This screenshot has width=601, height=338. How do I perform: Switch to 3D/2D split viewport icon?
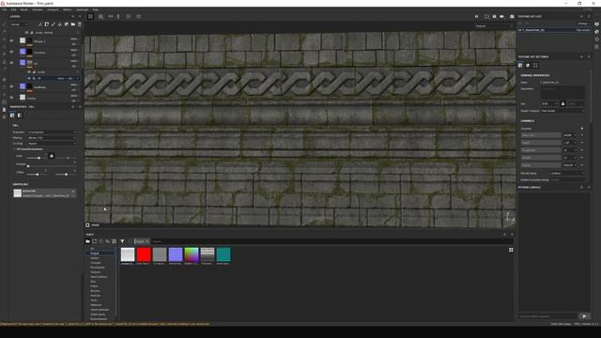(x=90, y=17)
